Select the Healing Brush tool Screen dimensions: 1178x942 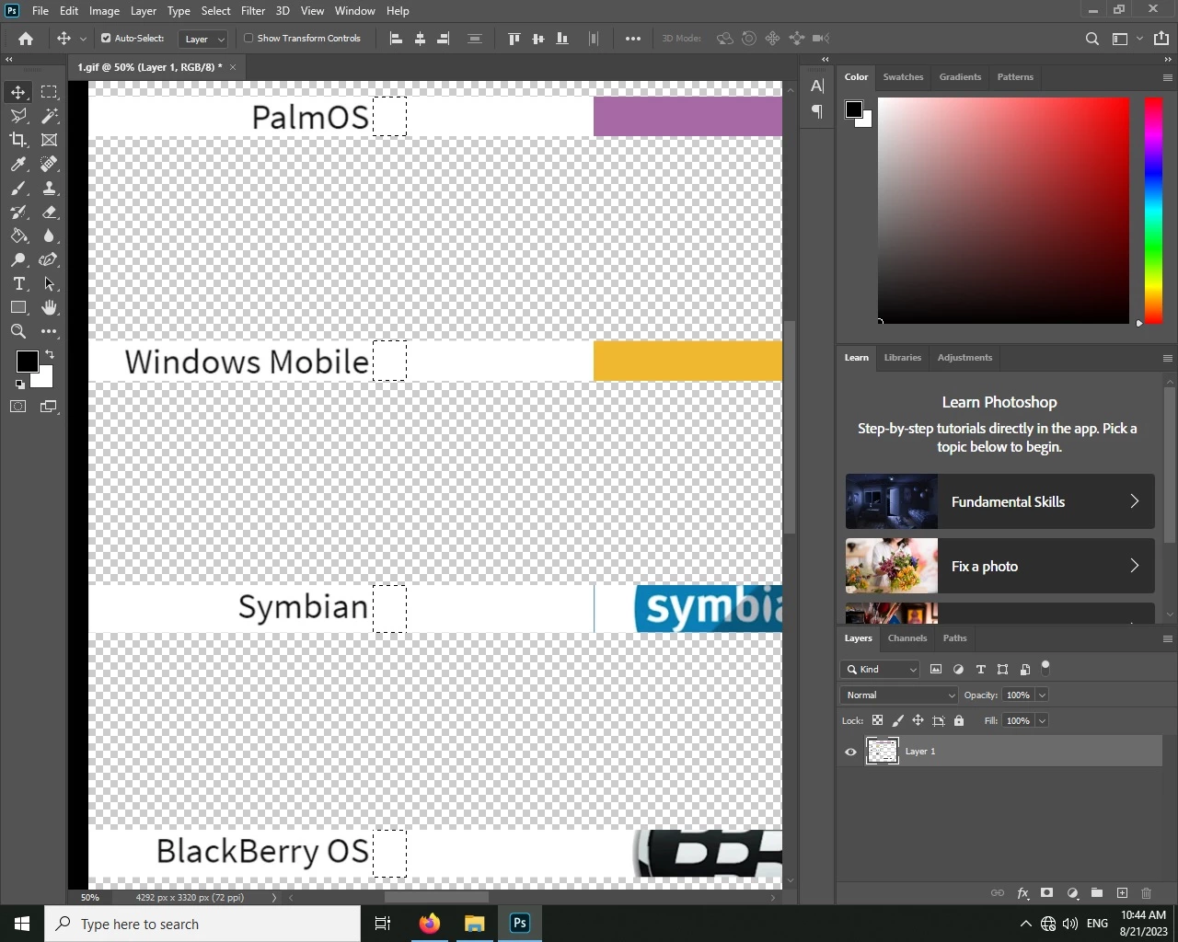[x=49, y=164]
